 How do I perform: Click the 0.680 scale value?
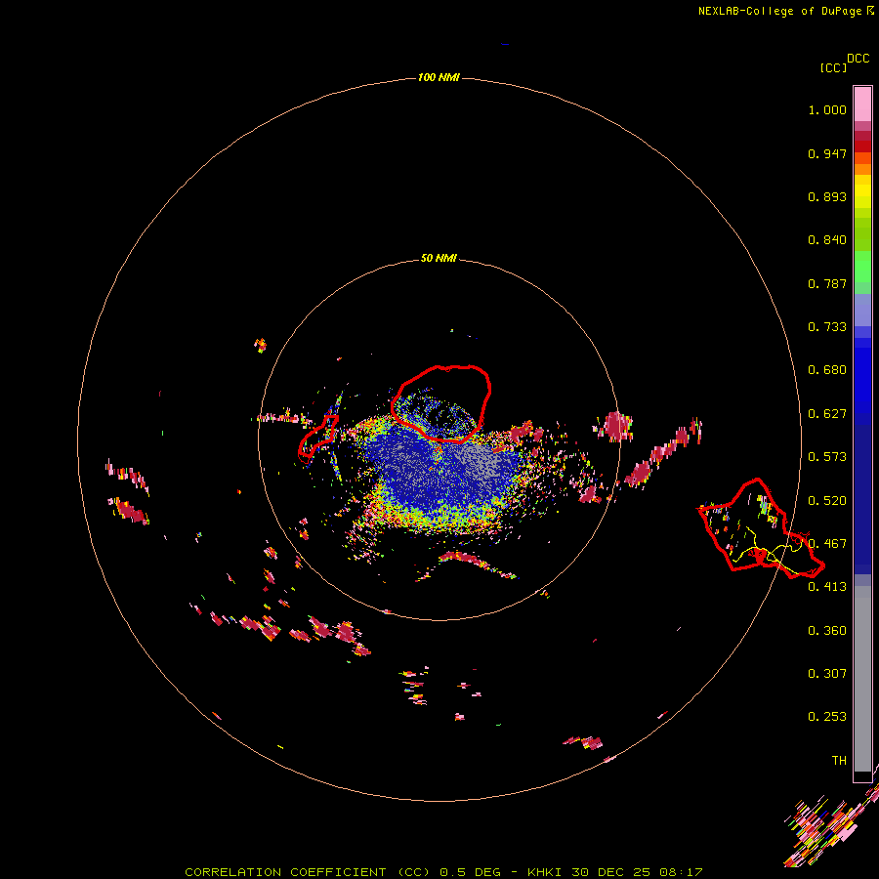[x=827, y=370]
